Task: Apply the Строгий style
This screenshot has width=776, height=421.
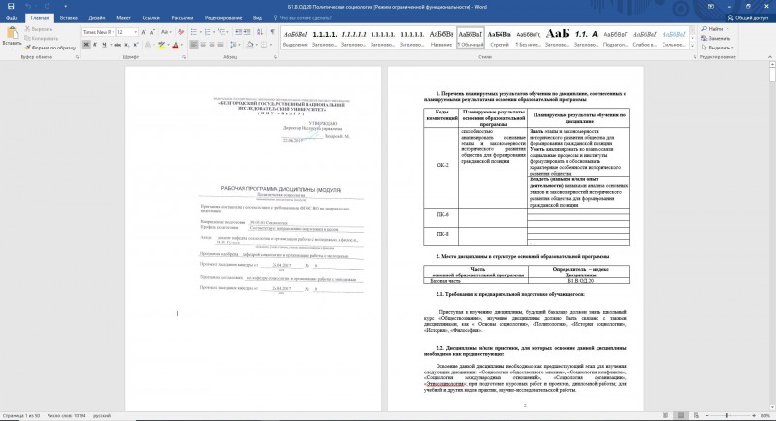Action: 499,38
